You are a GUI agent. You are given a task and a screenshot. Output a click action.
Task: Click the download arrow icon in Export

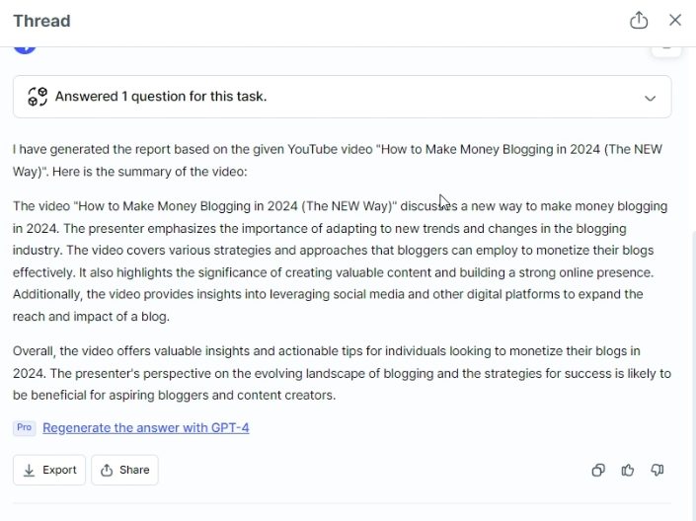29,471
